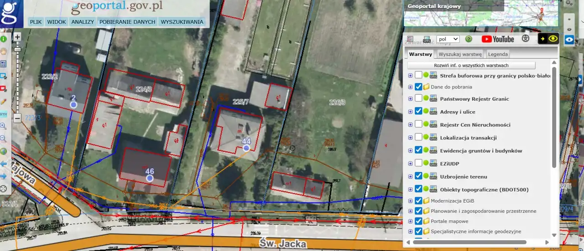The image size is (584, 251).
Task: Pick the pencil drawing tool
Action: click(x=3, y=102)
